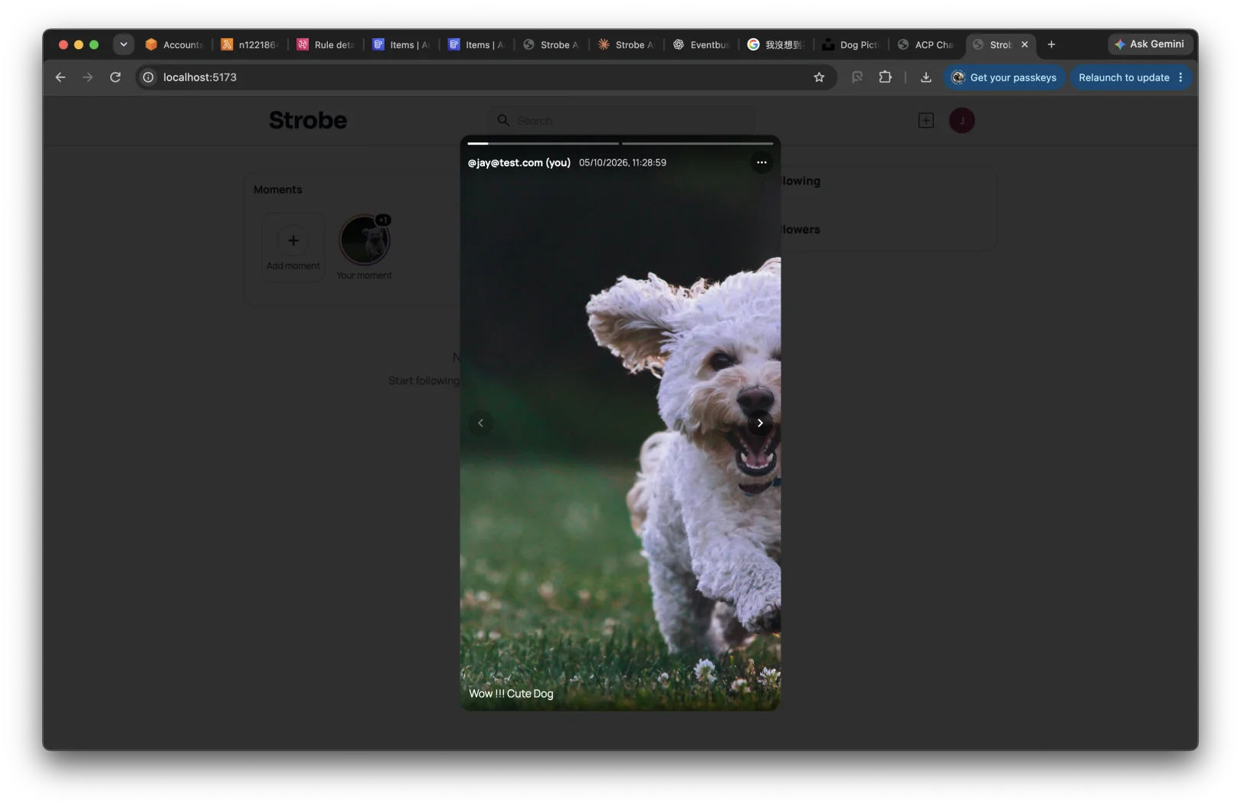Viewport: 1241px width, 807px height.
Task: Click the cast/media icon left of extensions
Action: coord(857,77)
